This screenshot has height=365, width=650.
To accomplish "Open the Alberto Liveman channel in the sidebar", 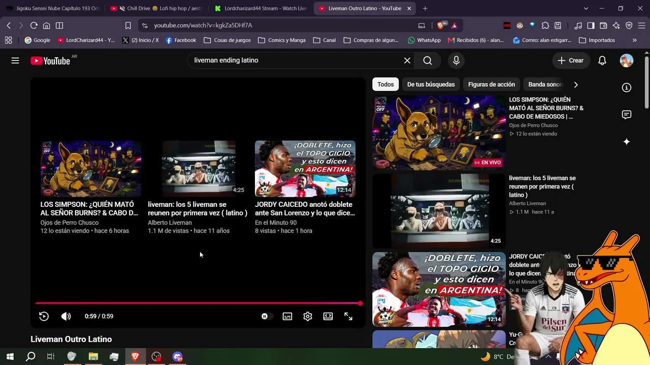I will [x=528, y=203].
